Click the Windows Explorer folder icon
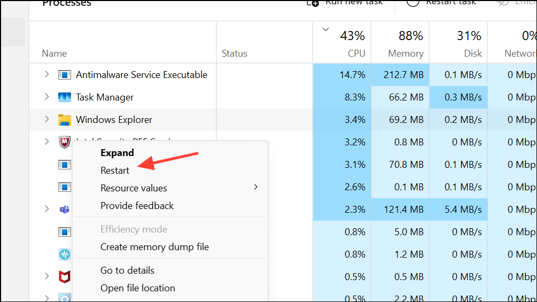 (64, 120)
